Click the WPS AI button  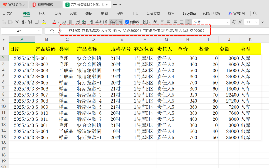[237, 13]
